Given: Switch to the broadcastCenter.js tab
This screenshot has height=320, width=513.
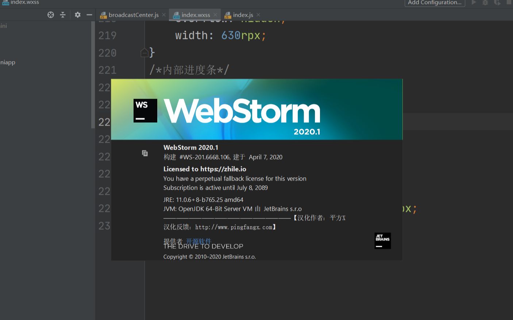Looking at the screenshot, I should tap(133, 15).
